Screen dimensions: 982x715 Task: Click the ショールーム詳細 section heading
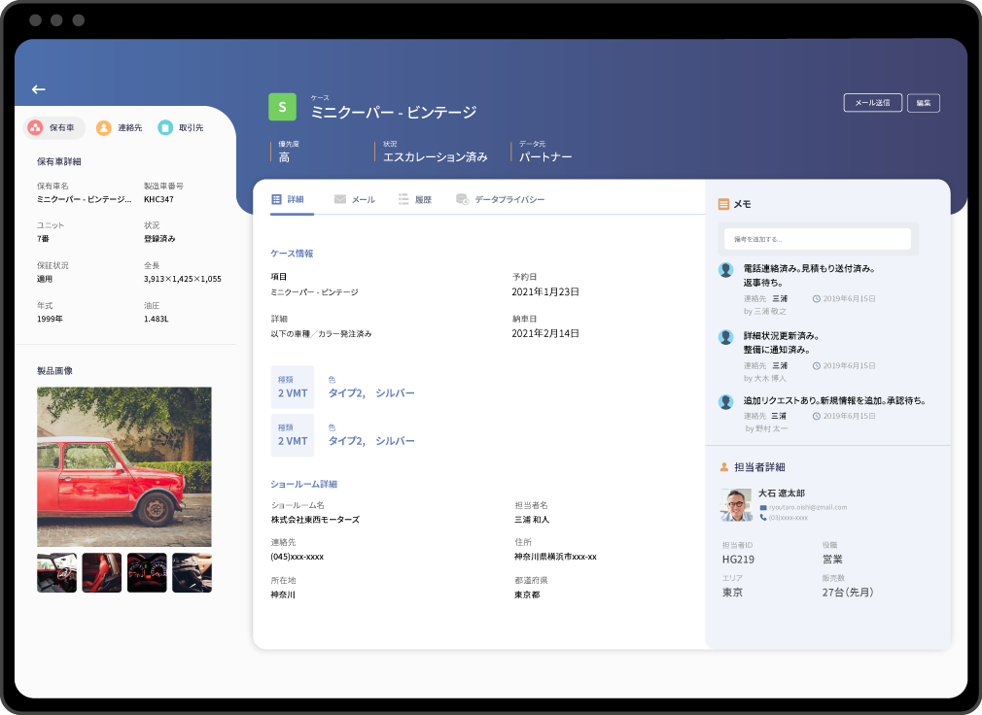[x=303, y=484]
